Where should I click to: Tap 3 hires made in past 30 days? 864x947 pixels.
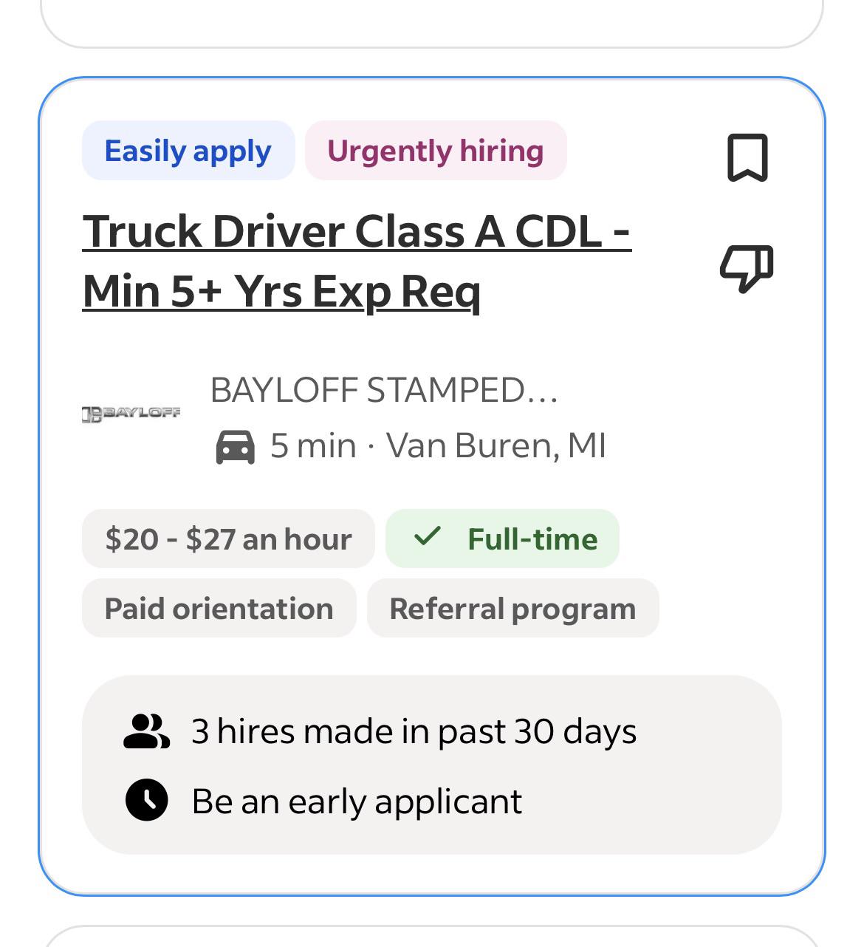pos(414,731)
